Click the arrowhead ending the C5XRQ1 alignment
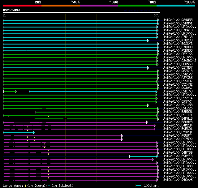The height and width of the screenshot is (188, 198). [x=34, y=132]
